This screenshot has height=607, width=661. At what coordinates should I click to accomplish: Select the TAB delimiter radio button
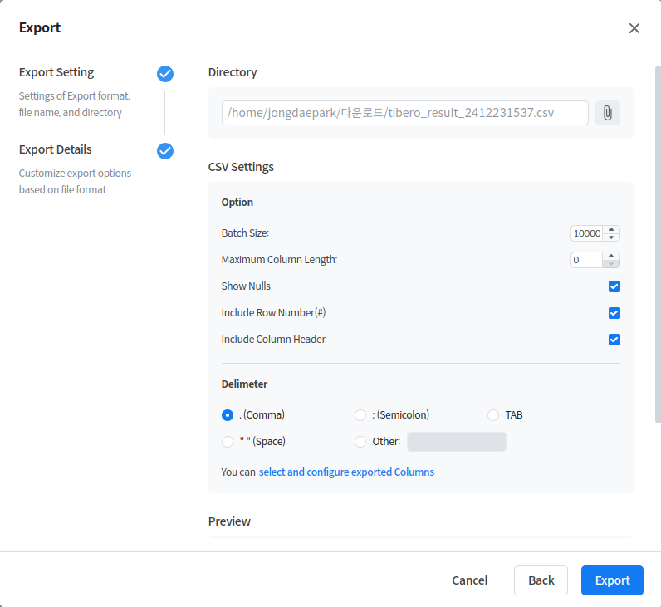click(493, 415)
